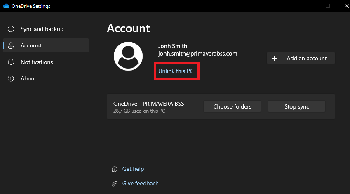Minimize the OneDrive Settings window
This screenshot has height=194, width=350.
[309, 6]
